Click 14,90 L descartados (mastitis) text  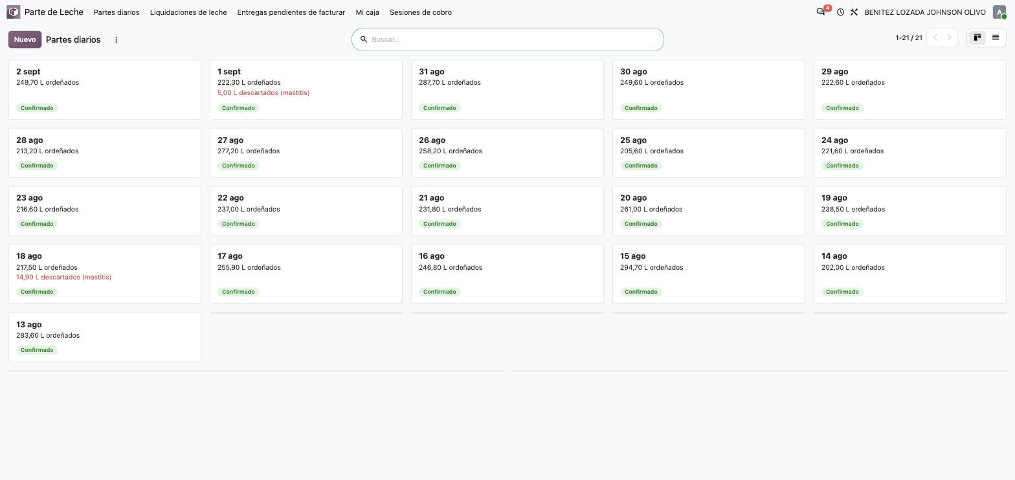click(x=64, y=277)
